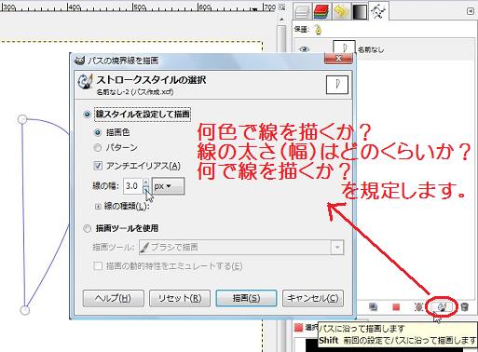This screenshot has height=352, width=478.
Task: Switch to the Channels dock tab
Action: 321,11
